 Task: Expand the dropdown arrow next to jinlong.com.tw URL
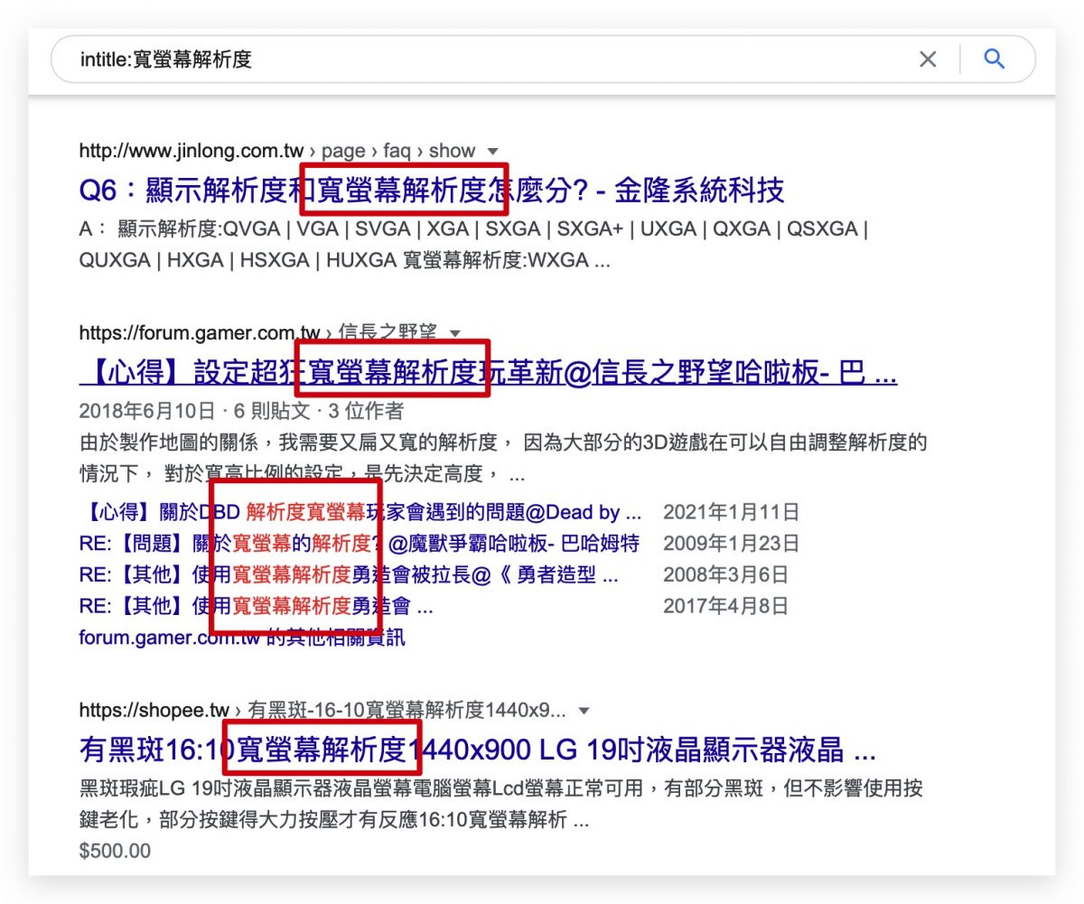[x=492, y=151]
